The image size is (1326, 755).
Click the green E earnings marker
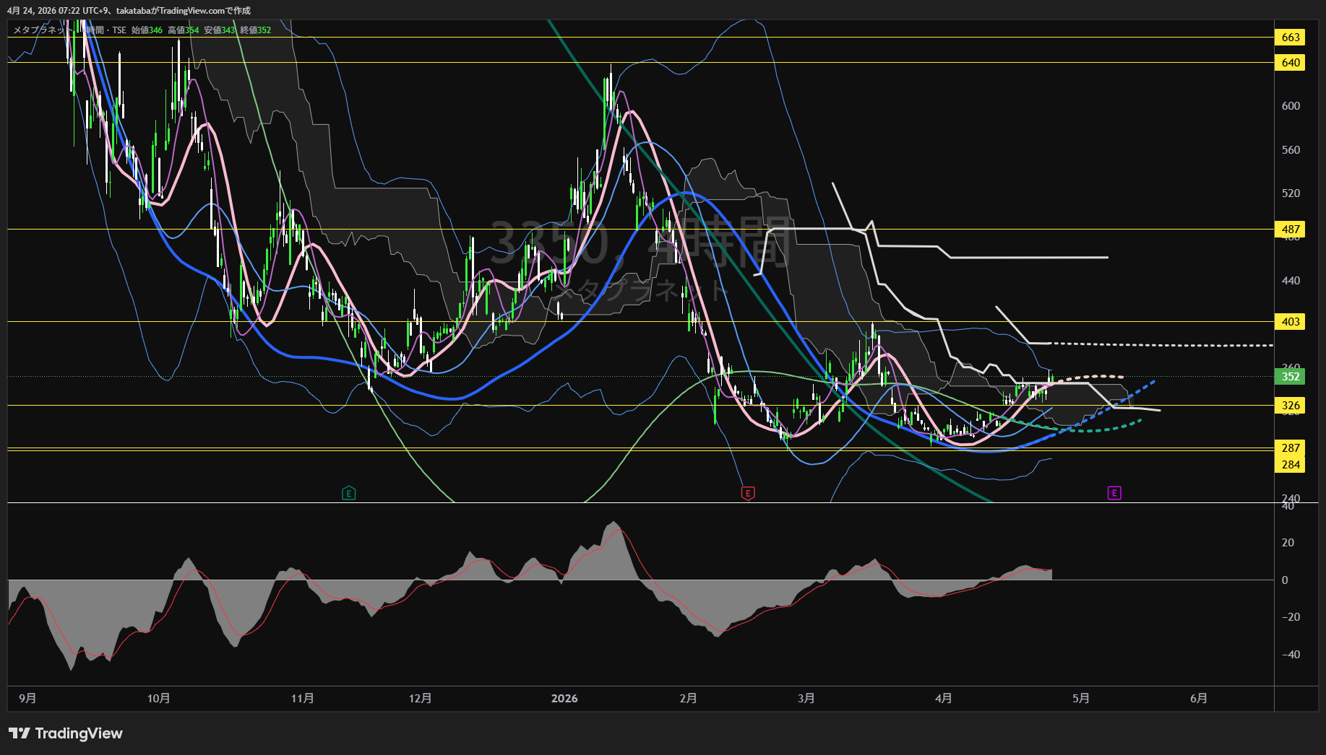point(348,494)
